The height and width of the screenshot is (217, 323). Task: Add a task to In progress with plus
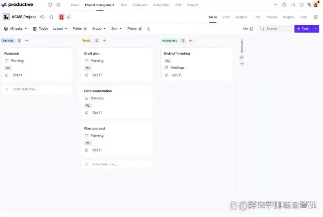[x=191, y=41]
